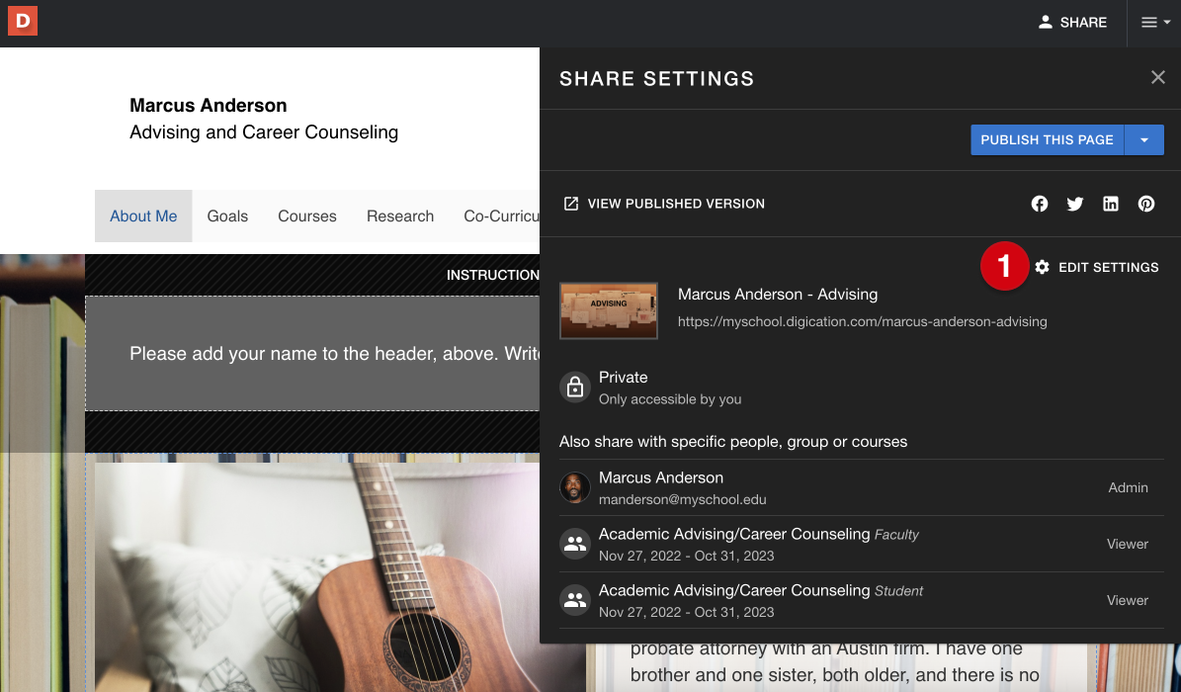Switch to the Goals tab
The height and width of the screenshot is (692, 1181).
(227, 216)
